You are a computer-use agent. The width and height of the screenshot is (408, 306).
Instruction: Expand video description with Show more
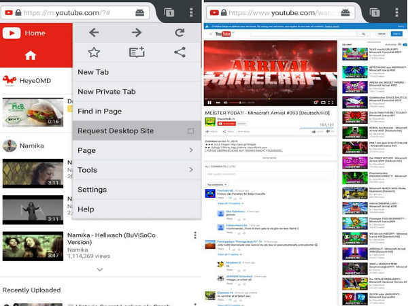269,158
